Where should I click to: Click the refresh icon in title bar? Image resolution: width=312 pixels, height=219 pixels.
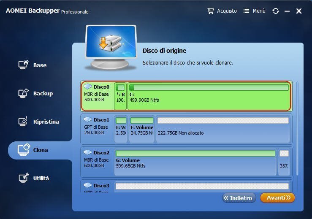(276, 11)
